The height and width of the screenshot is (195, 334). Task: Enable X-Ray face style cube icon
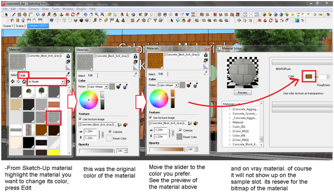52,20
